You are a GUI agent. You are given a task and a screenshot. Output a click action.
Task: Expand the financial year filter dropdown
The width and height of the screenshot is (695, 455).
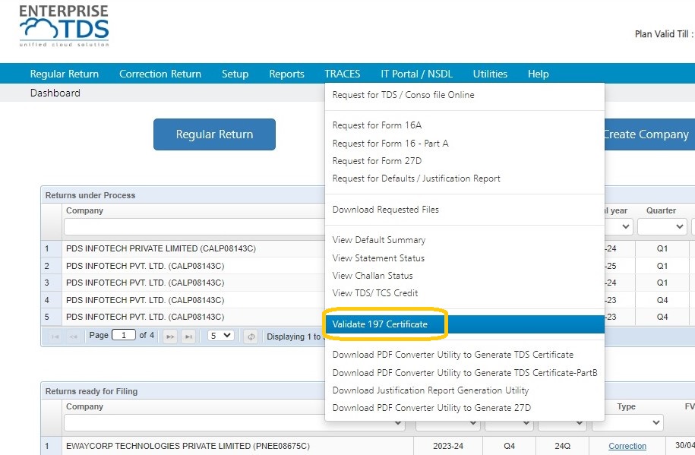[x=618, y=226]
